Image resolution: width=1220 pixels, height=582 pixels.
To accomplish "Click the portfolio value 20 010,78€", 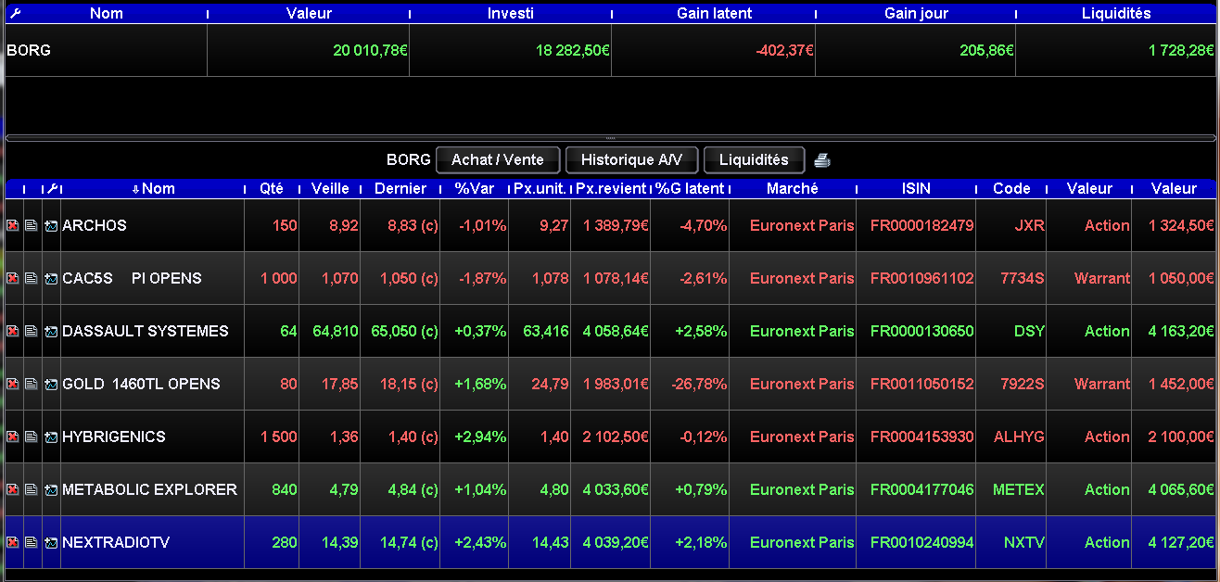I will coord(370,50).
